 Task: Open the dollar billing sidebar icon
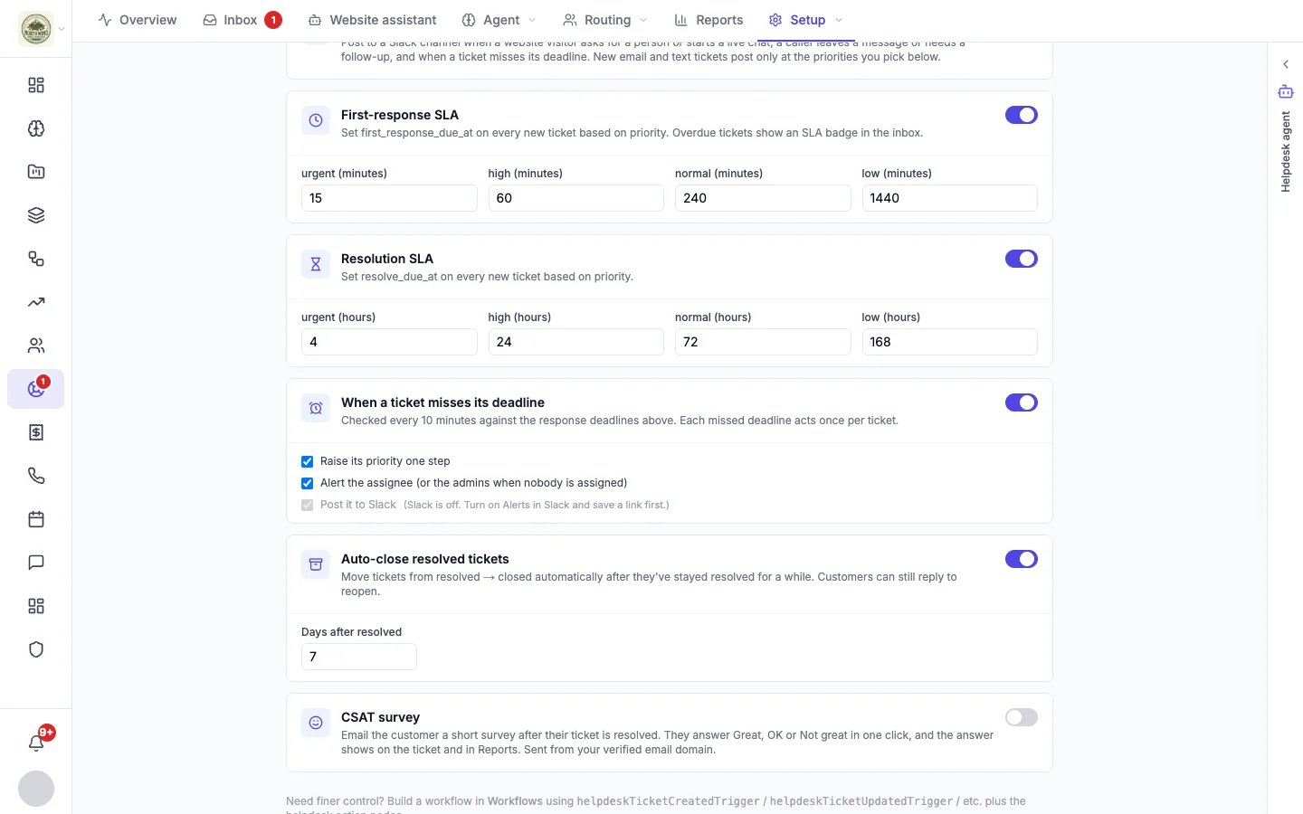click(36, 432)
